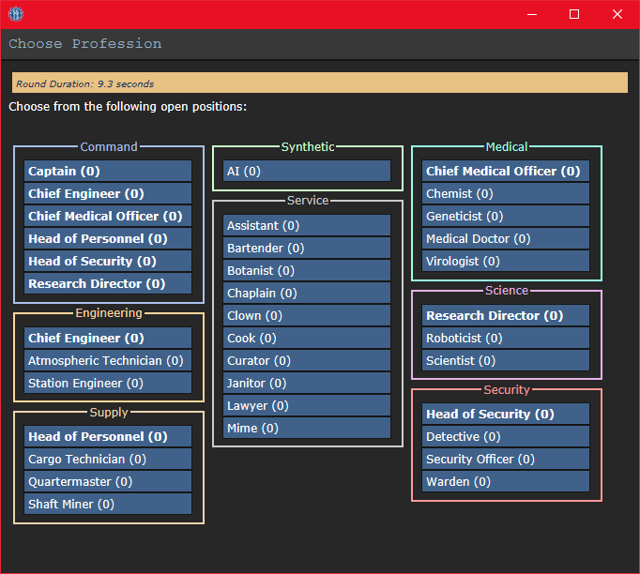Pick Chief Engineer in the Engineering group
Screen dimensions: 640x574
108,338
